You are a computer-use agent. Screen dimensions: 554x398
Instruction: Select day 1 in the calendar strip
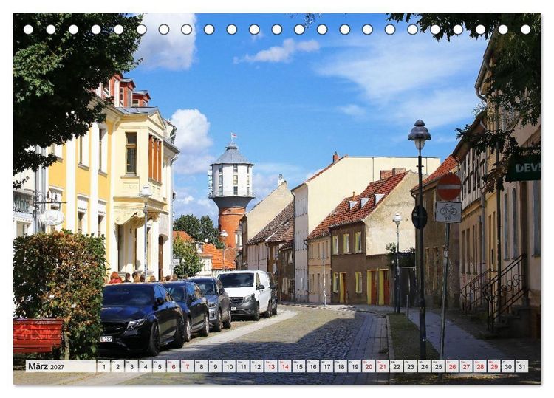103,366
